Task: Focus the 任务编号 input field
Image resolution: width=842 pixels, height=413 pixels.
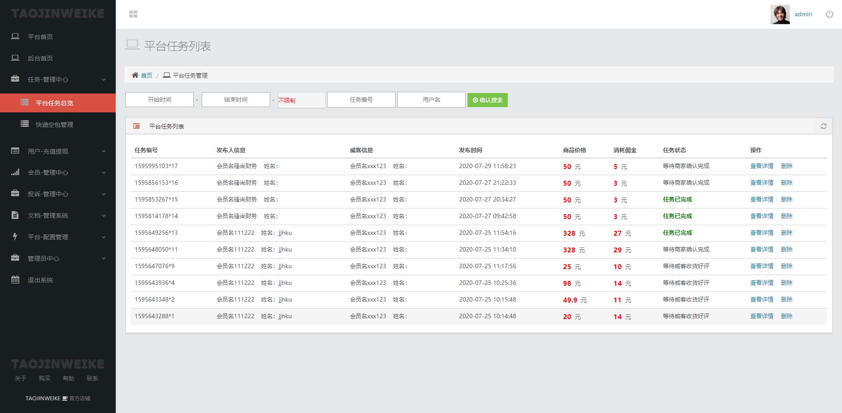Action: [361, 100]
